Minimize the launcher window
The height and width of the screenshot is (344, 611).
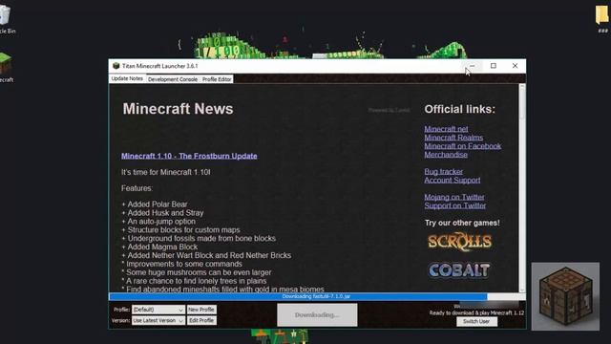point(472,66)
